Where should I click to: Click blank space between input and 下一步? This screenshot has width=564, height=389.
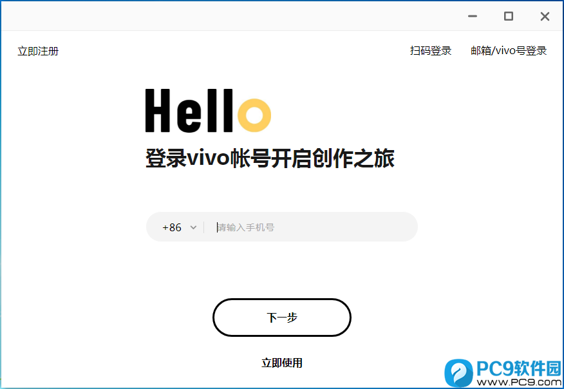click(x=281, y=270)
